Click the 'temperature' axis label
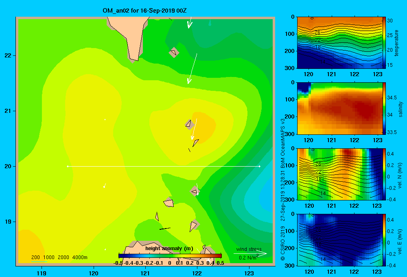The width and height of the screenshot is (407, 277). pyautogui.click(x=396, y=43)
